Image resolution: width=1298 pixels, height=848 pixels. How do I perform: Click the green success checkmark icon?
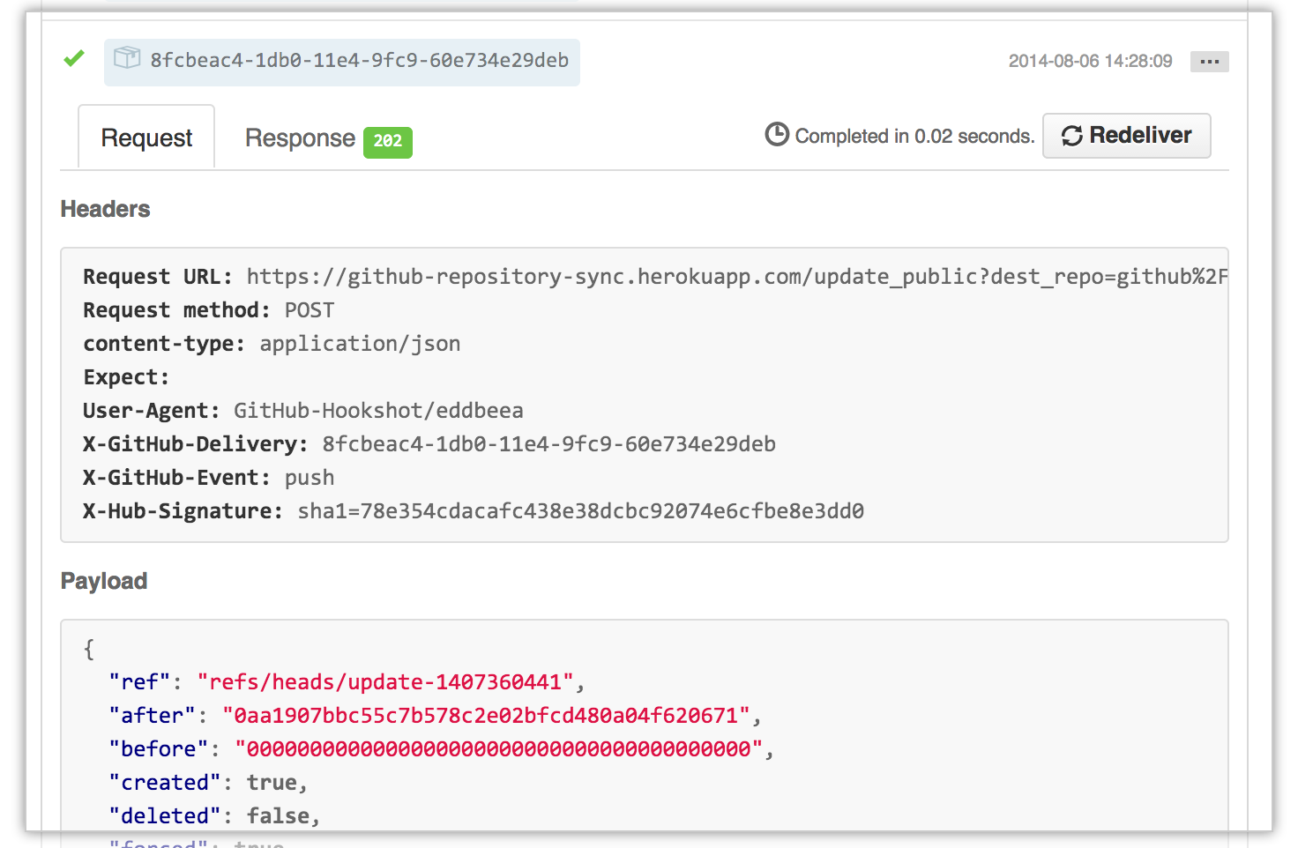(74, 59)
